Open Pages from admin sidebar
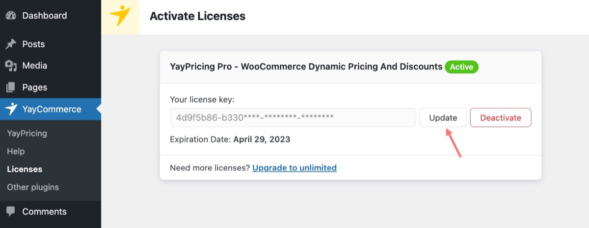The height and width of the screenshot is (228, 589). [34, 88]
